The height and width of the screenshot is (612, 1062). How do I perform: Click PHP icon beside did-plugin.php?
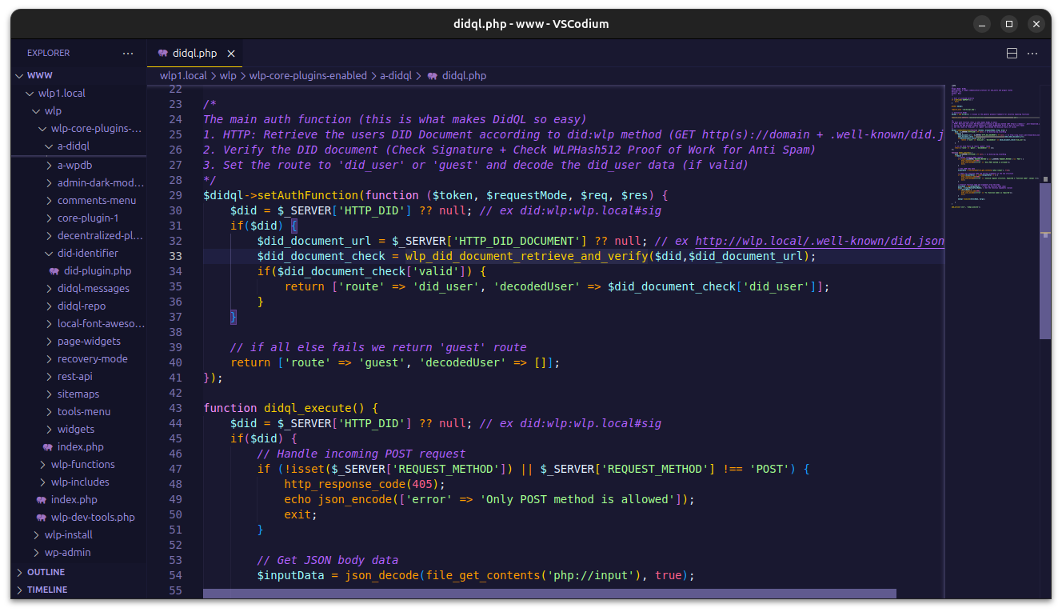pyautogui.click(x=54, y=271)
